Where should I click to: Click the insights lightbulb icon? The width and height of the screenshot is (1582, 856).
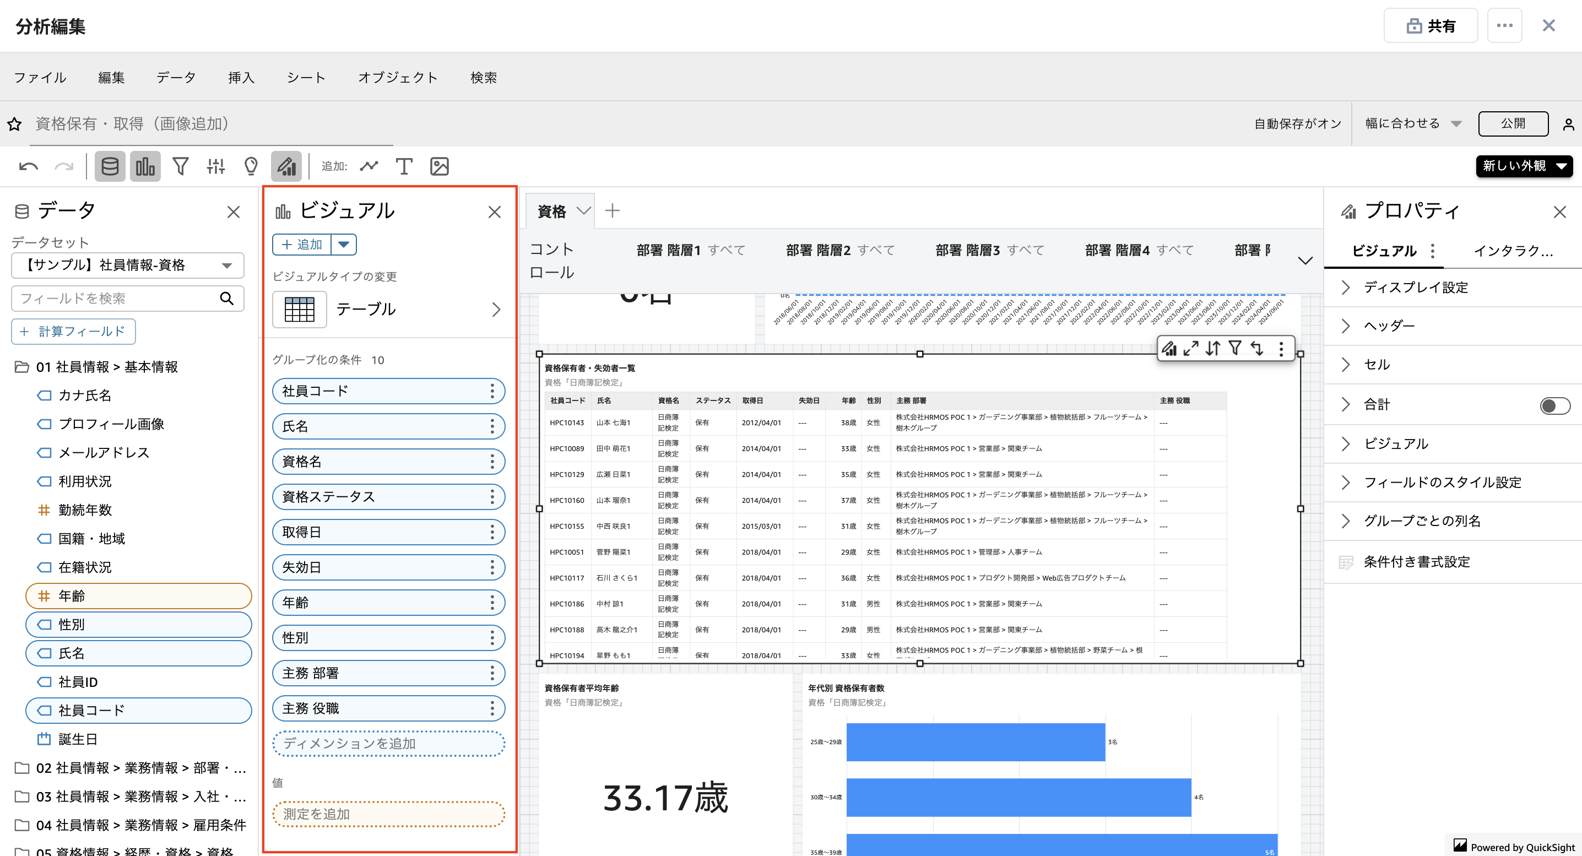tap(251, 166)
